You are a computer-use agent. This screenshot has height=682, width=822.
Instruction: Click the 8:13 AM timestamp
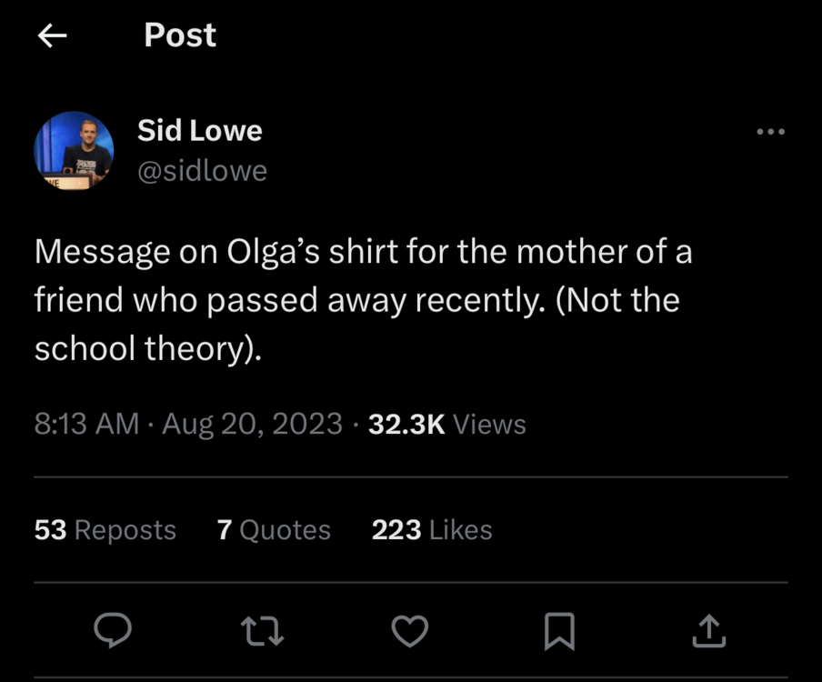coord(87,424)
